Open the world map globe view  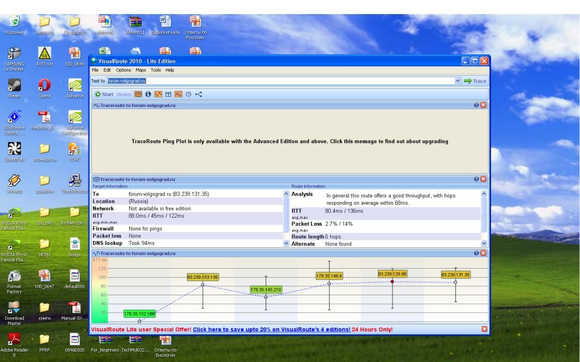pos(148,94)
